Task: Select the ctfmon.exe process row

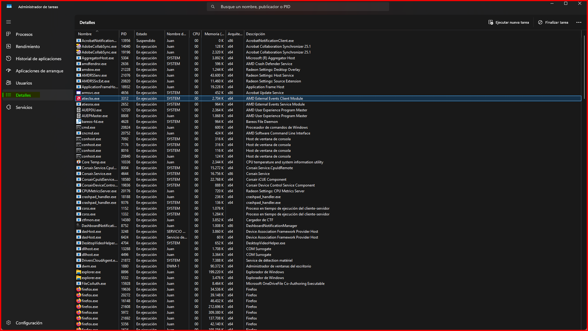Action: 328,220
